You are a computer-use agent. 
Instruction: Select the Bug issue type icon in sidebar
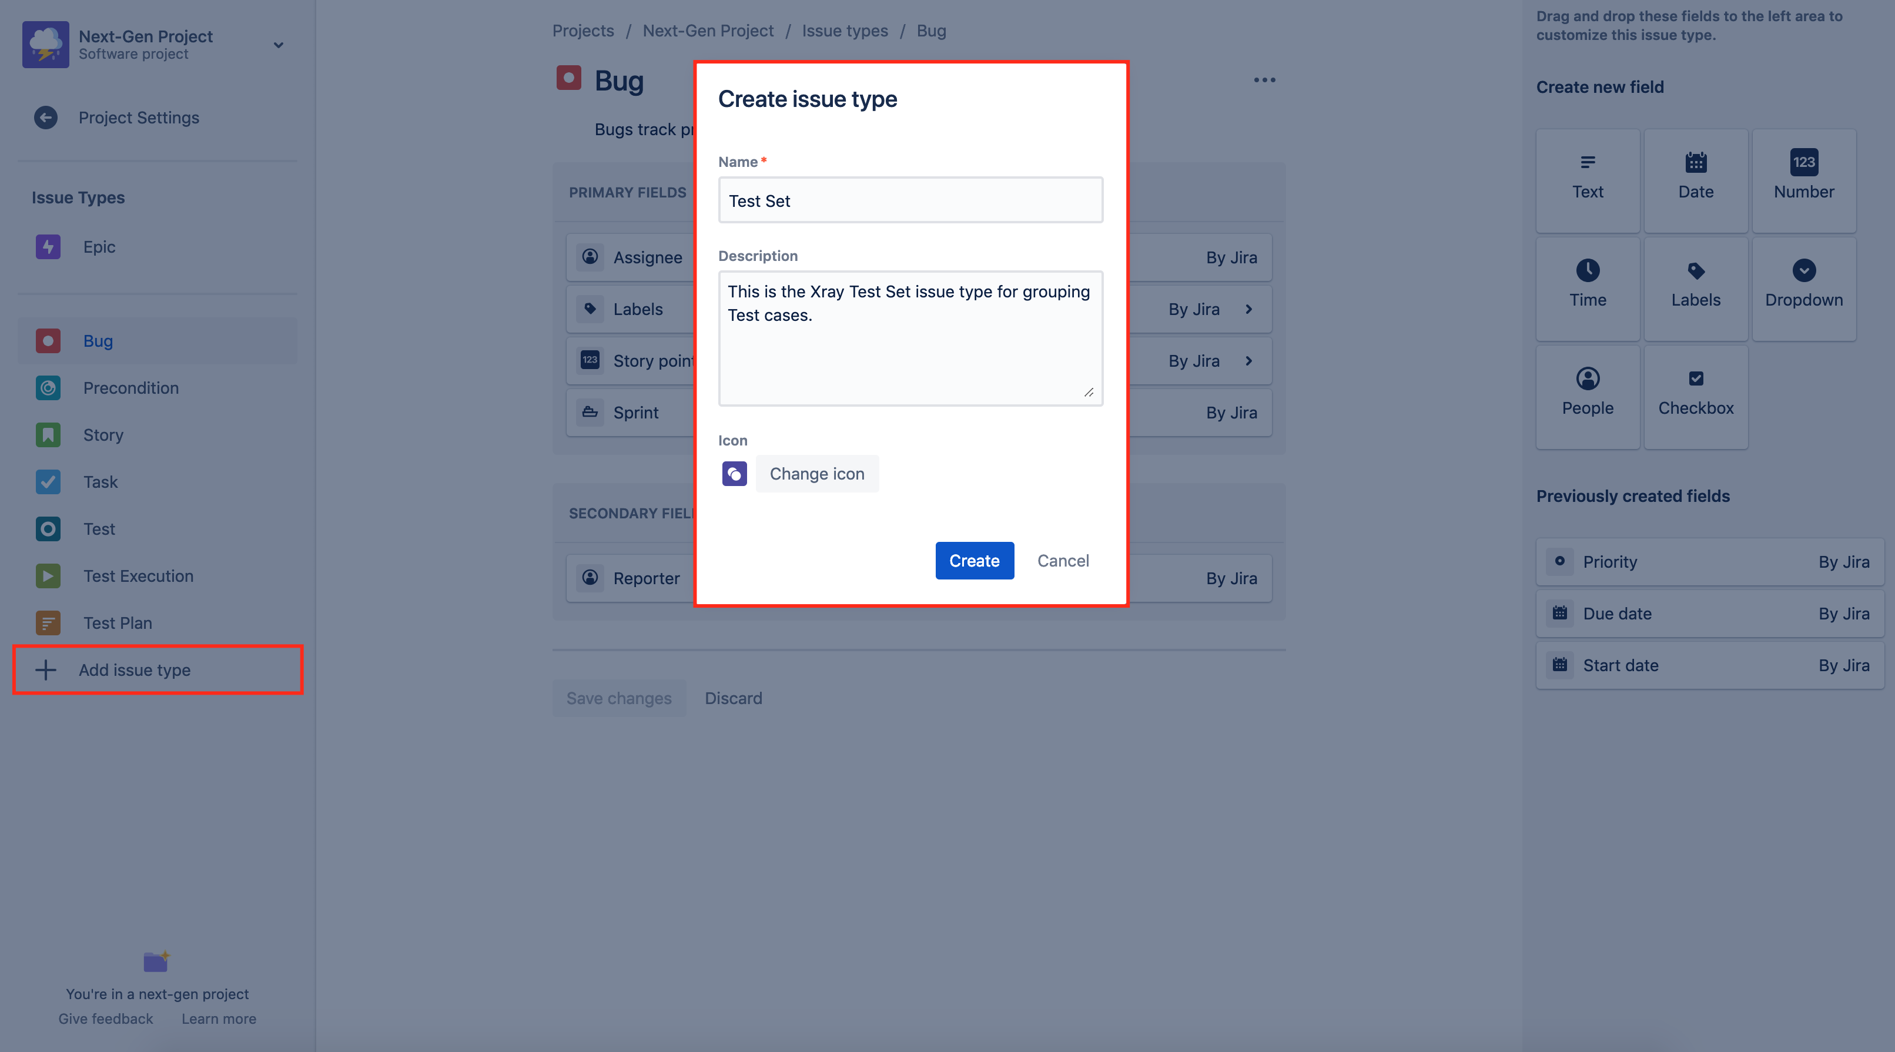tap(48, 341)
